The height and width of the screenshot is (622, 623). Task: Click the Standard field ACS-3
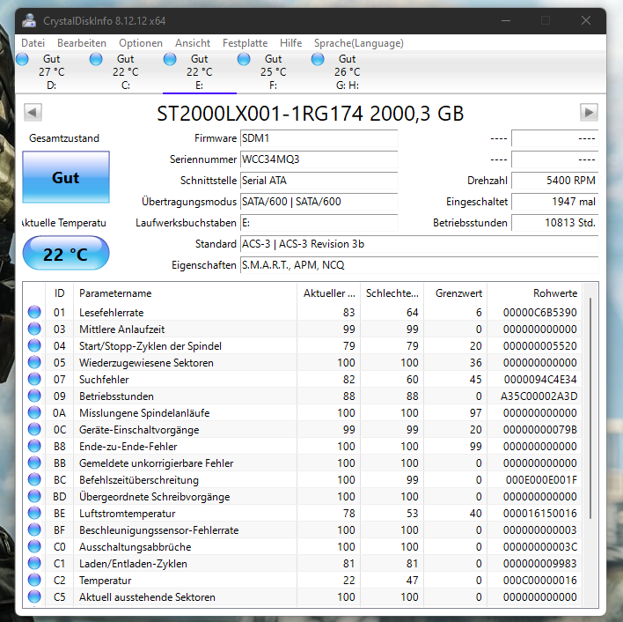tap(419, 244)
